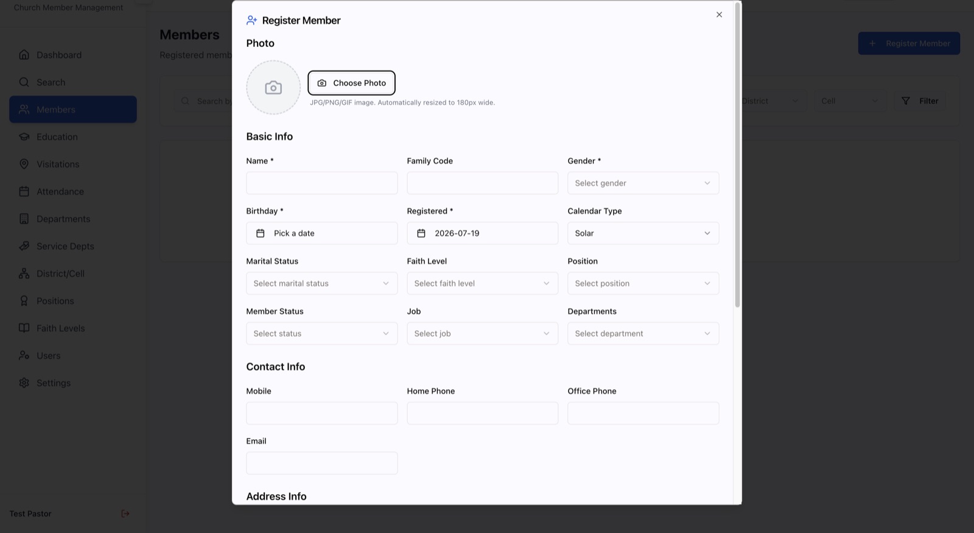The width and height of the screenshot is (974, 533).
Task: Open the District filter dropdown
Action: [771, 101]
